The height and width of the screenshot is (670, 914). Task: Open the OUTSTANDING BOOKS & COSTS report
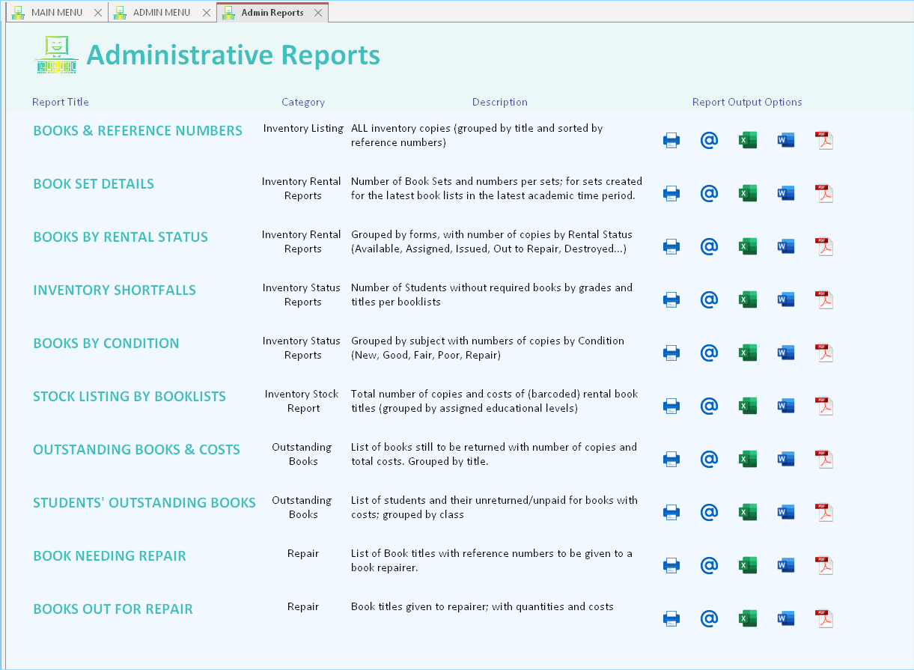pos(137,450)
